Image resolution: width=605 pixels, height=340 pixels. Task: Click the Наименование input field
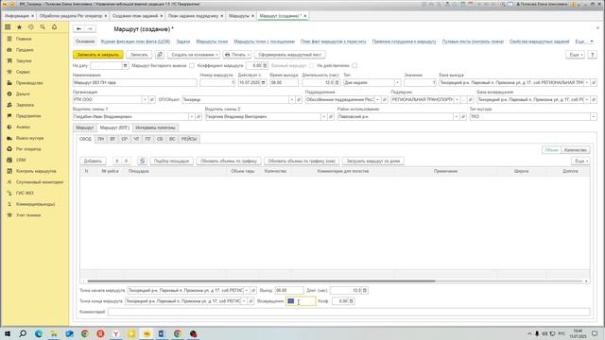(x=134, y=82)
